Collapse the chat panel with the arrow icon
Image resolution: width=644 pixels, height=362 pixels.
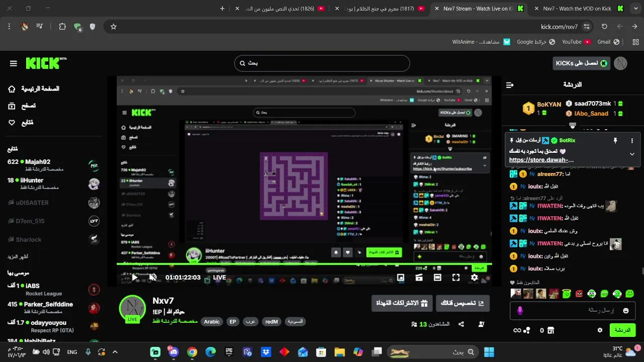[510, 85]
